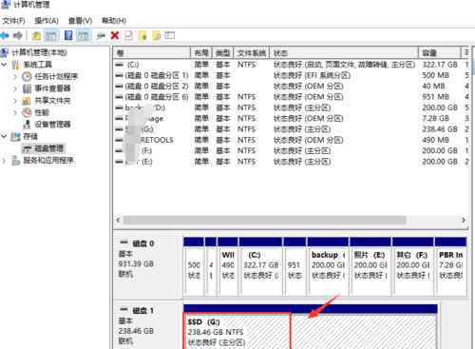Click the second yellow document toolbar icon
Screen dimensions: 475x349
point(157,35)
